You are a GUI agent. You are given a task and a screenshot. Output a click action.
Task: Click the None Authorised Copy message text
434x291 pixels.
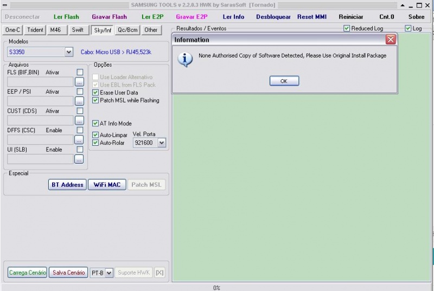292,56
